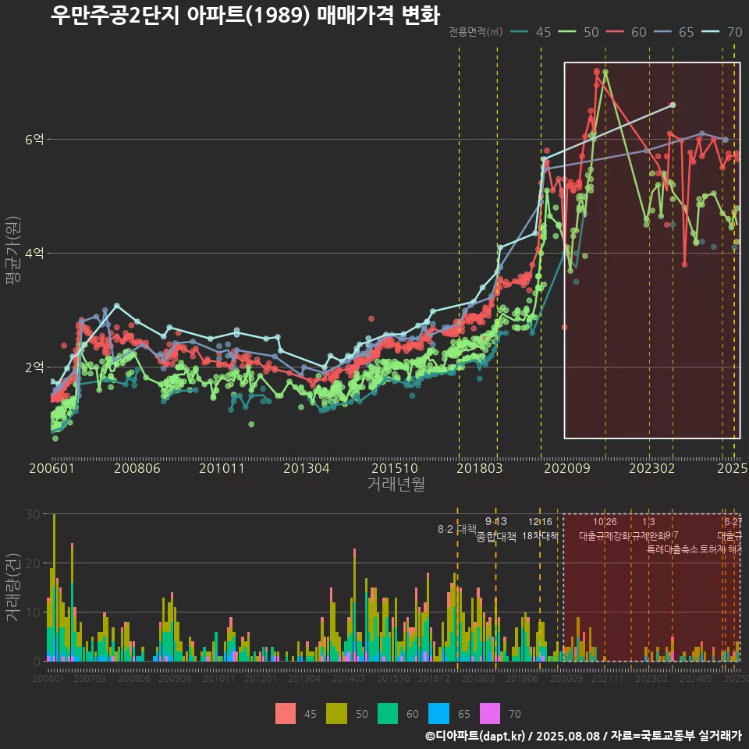749x749 pixels.
Task: Click 200601 on the price chart x-axis
Action: pos(51,468)
